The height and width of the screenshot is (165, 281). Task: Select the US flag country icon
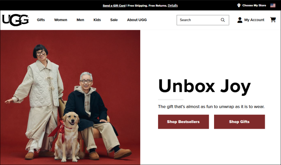pos(273,5)
